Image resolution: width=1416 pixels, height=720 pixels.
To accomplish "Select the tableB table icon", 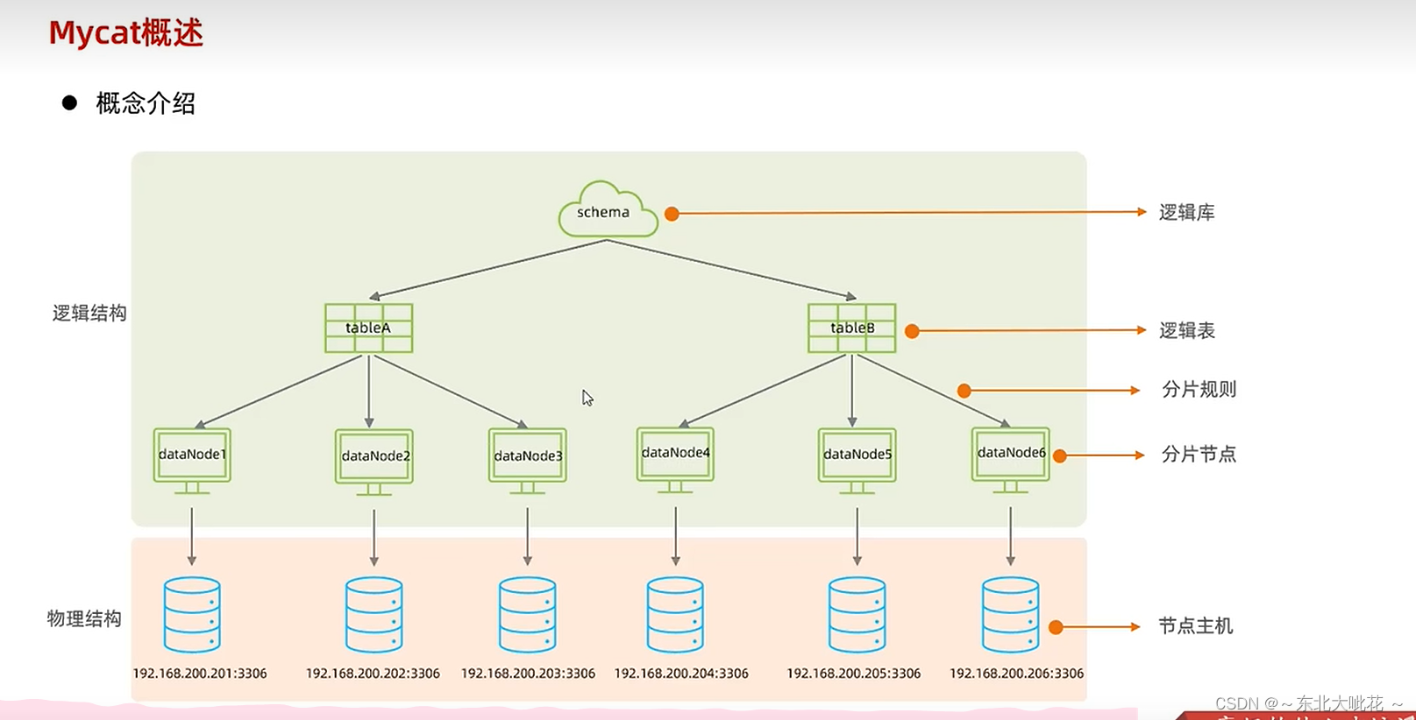I will click(851, 328).
